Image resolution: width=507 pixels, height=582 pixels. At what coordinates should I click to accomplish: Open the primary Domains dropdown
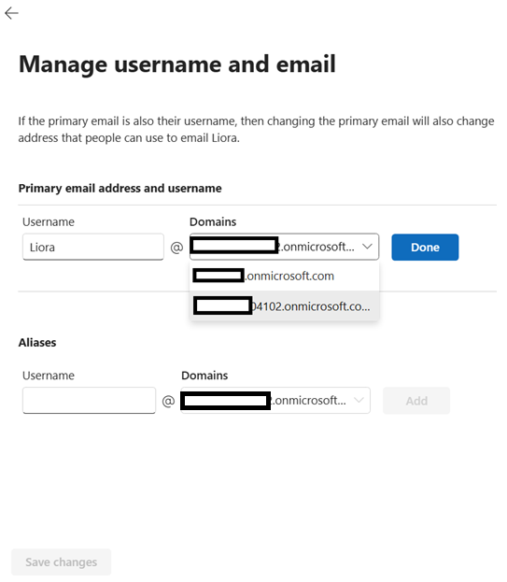tap(284, 247)
